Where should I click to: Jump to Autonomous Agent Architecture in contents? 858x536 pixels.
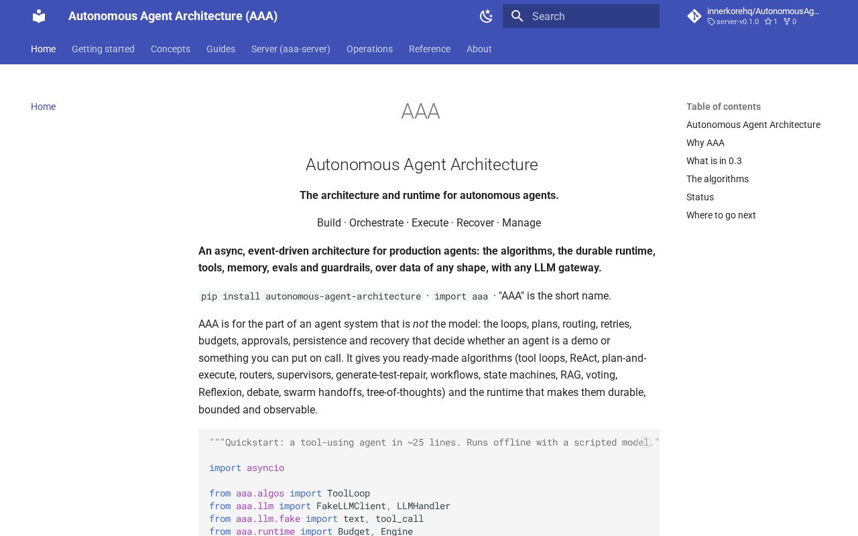[x=753, y=125]
